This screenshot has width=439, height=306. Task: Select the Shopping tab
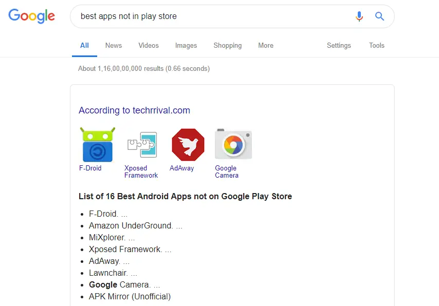(x=227, y=45)
